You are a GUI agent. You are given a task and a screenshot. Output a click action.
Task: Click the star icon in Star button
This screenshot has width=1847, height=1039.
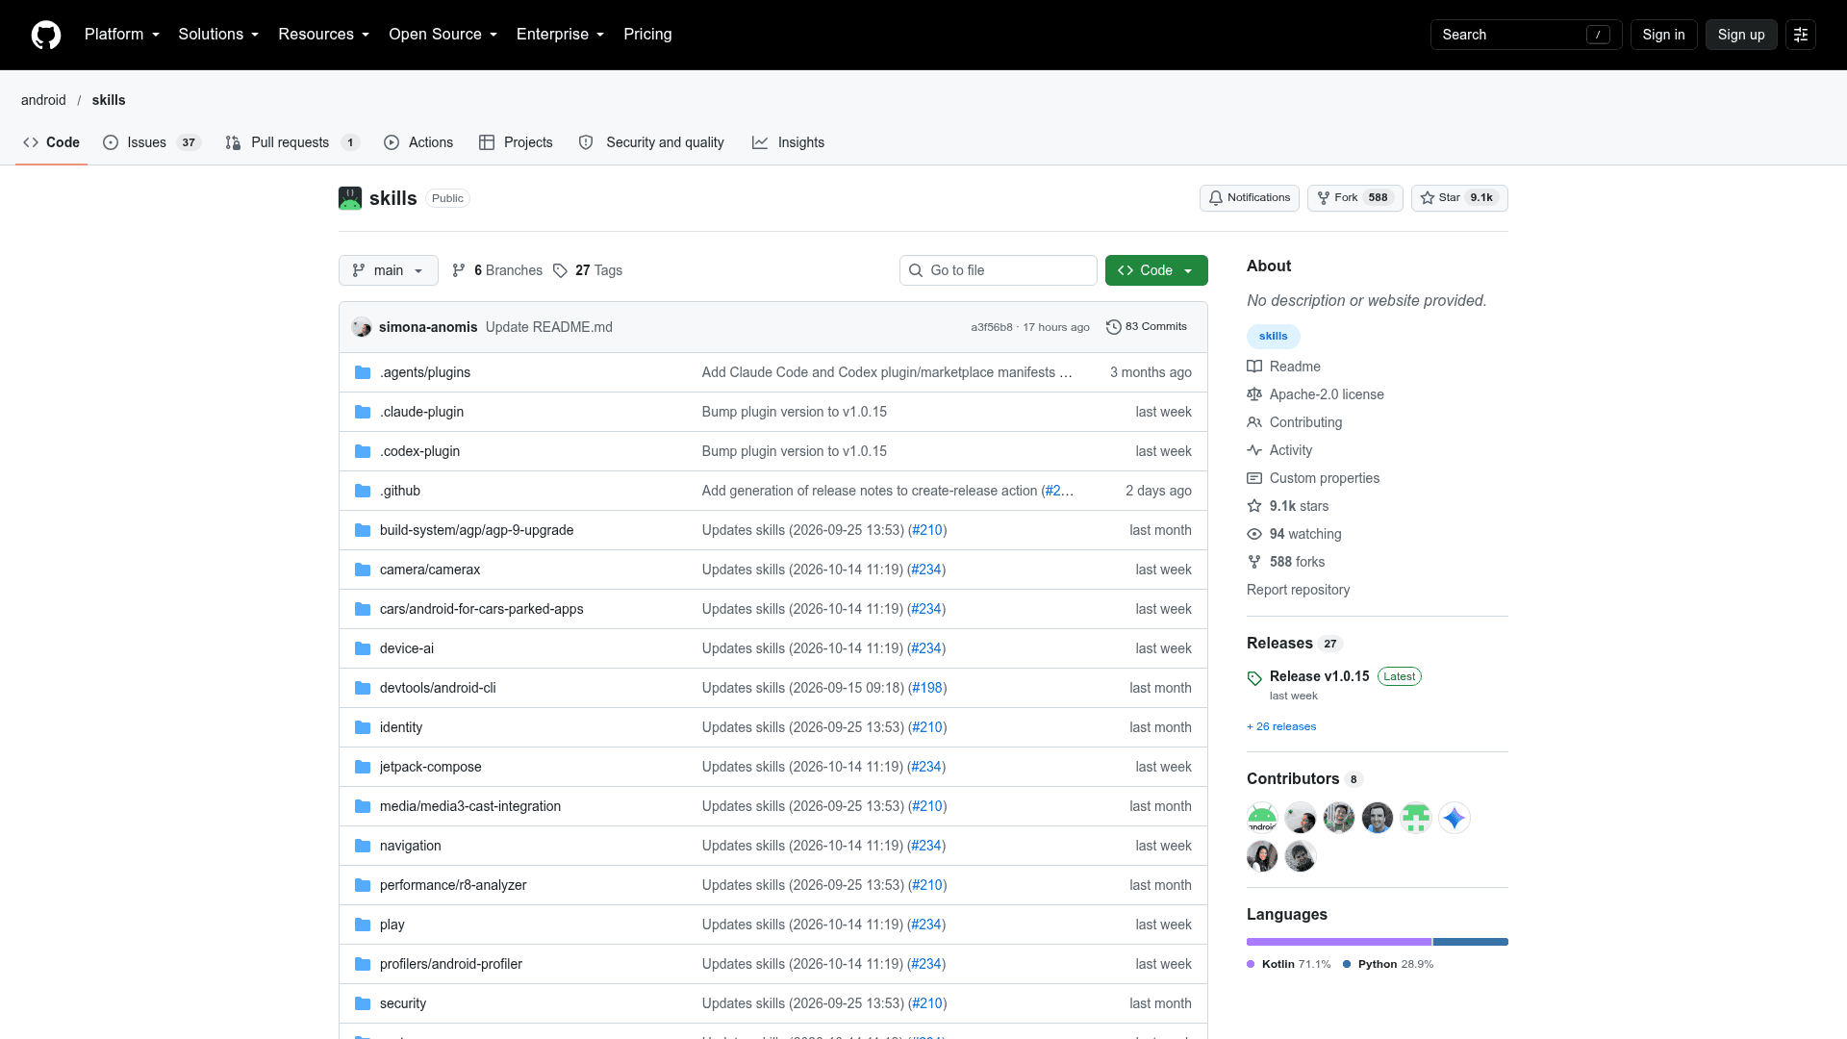[x=1428, y=198]
